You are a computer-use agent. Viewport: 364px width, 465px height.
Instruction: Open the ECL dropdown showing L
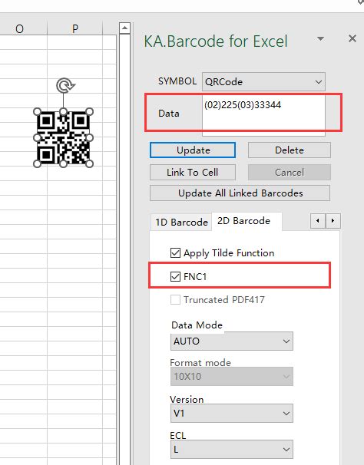pos(232,450)
